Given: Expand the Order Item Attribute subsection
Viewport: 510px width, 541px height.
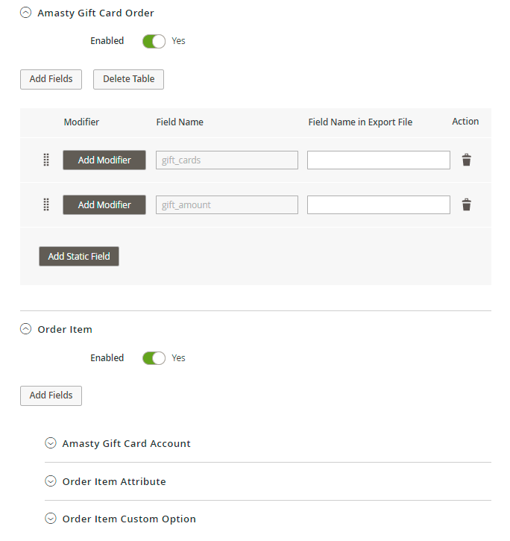Looking at the screenshot, I should [51, 481].
